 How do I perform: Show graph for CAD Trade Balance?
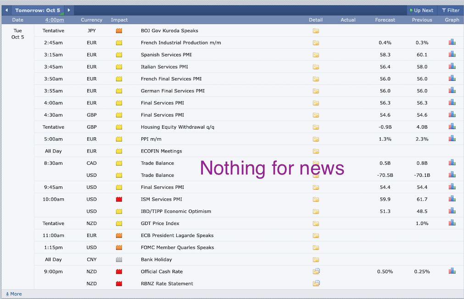pyautogui.click(x=452, y=163)
